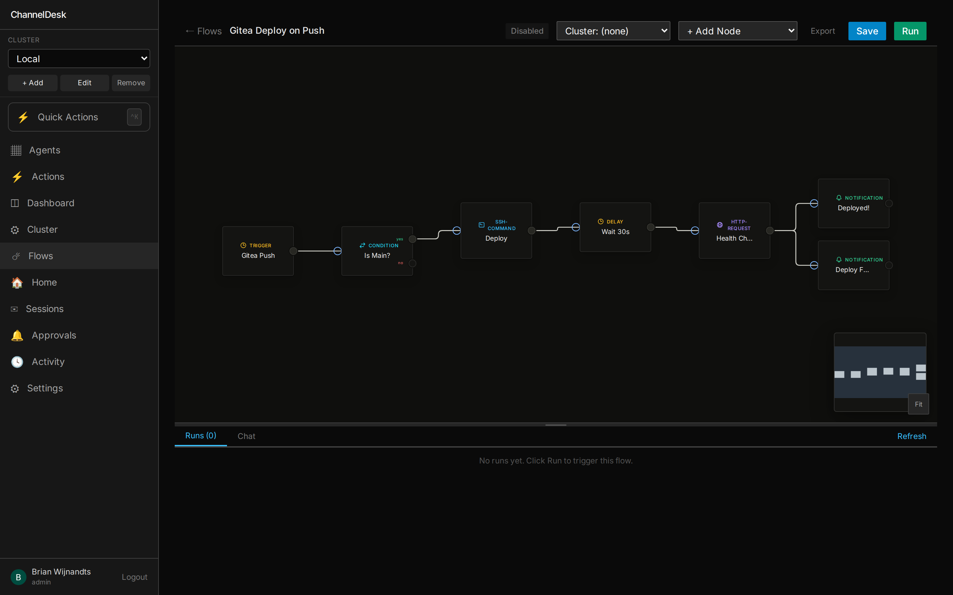This screenshot has height=595, width=953.
Task: Click the + Add cluster button
Action: pyautogui.click(x=33, y=83)
